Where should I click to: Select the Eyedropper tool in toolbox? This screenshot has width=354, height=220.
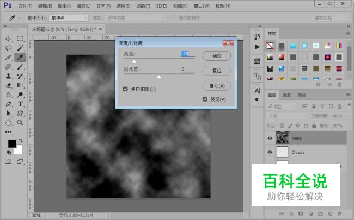point(20,58)
